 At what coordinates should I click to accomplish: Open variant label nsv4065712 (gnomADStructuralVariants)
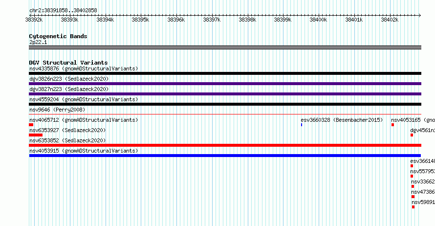click(x=84, y=120)
